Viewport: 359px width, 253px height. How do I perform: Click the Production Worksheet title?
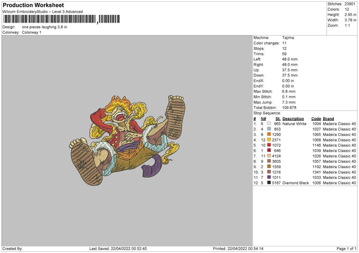click(33, 5)
